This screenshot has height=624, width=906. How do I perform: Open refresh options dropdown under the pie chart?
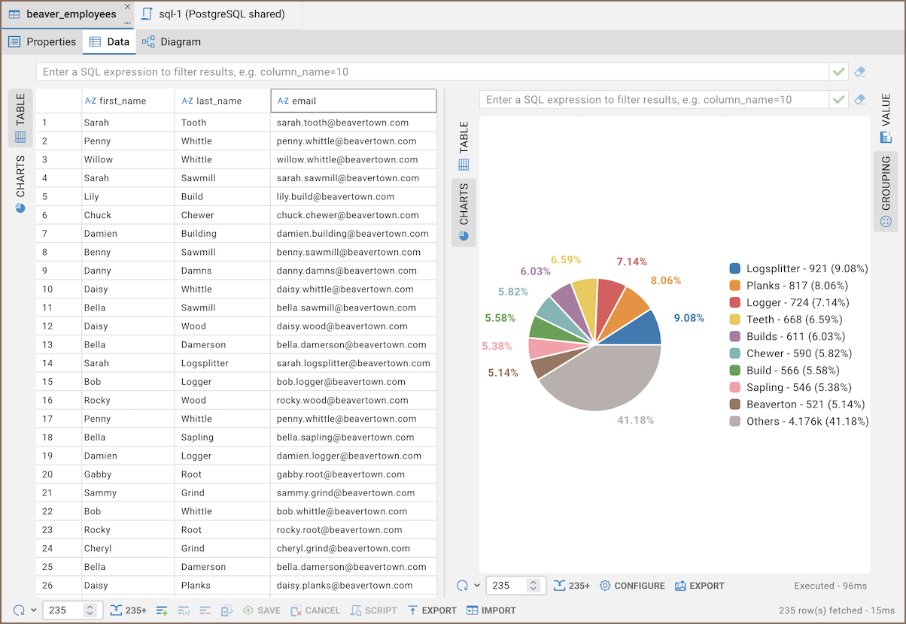477,586
